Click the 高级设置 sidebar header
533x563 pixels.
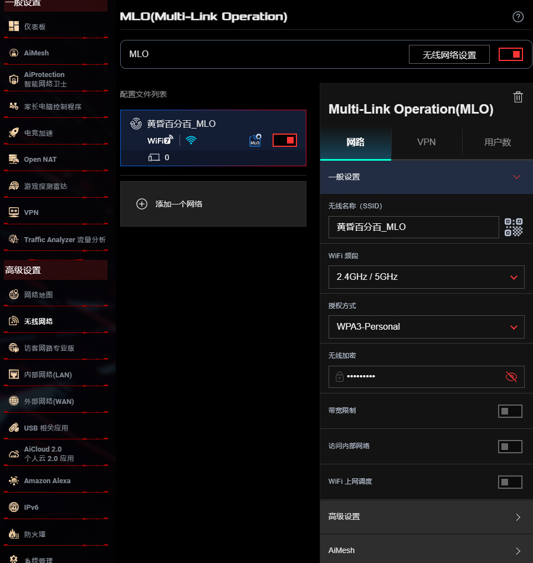click(x=55, y=270)
